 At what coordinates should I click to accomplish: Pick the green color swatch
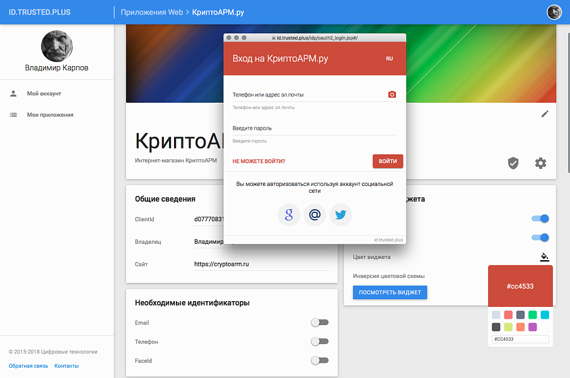[x=532, y=315]
